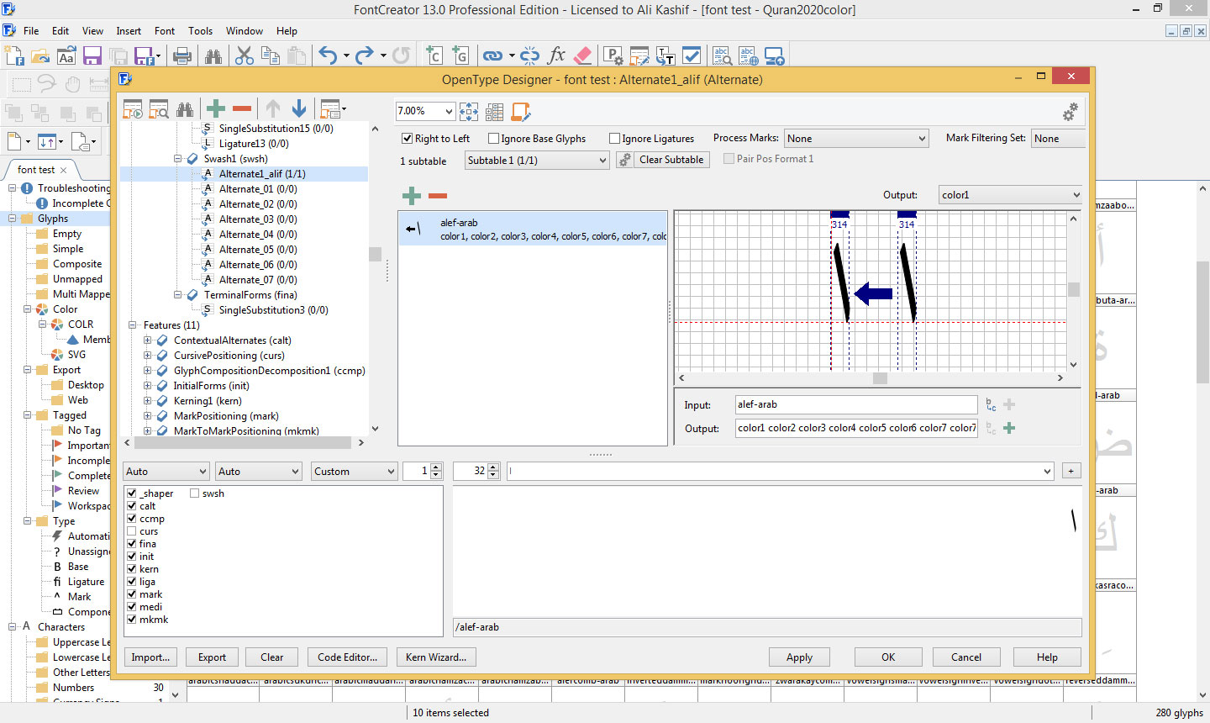Click the grid view icon next to zoom fit
This screenshot has height=723, width=1210.
pos(495,112)
